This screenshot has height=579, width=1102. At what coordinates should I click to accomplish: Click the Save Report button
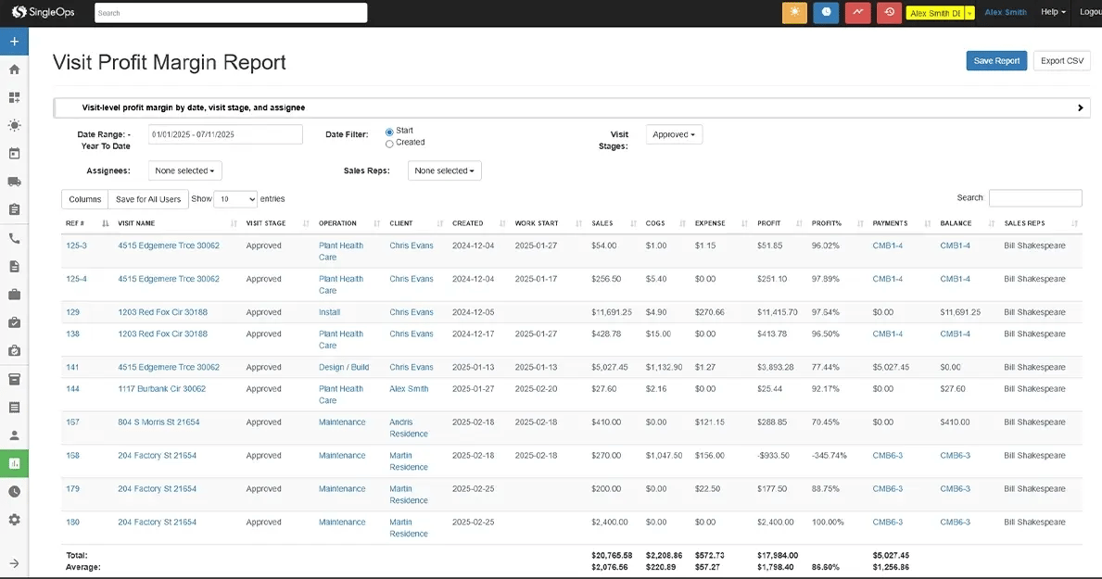click(x=996, y=61)
